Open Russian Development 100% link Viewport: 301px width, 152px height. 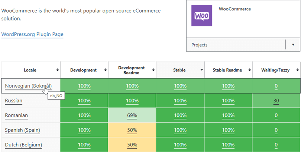click(84, 101)
